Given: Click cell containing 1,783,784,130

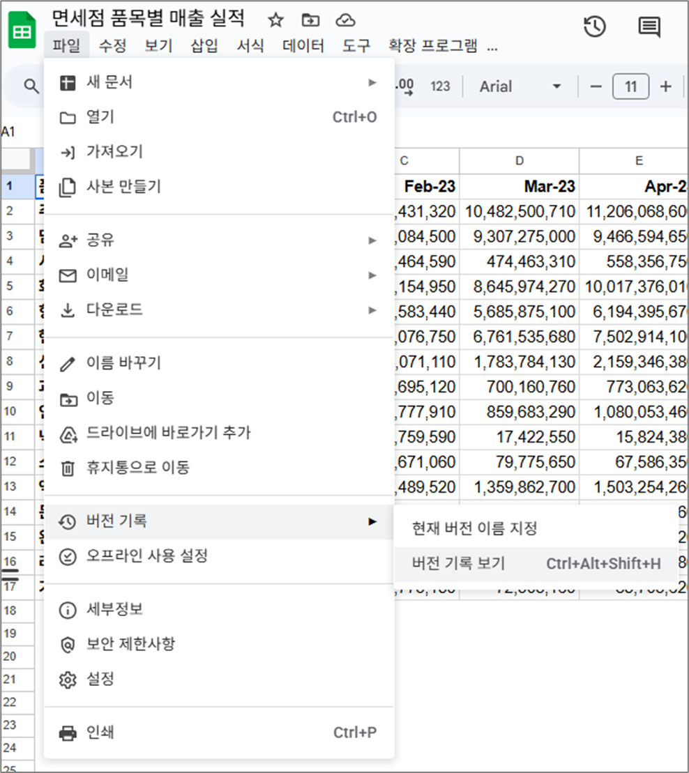Looking at the screenshot, I should pos(520,362).
